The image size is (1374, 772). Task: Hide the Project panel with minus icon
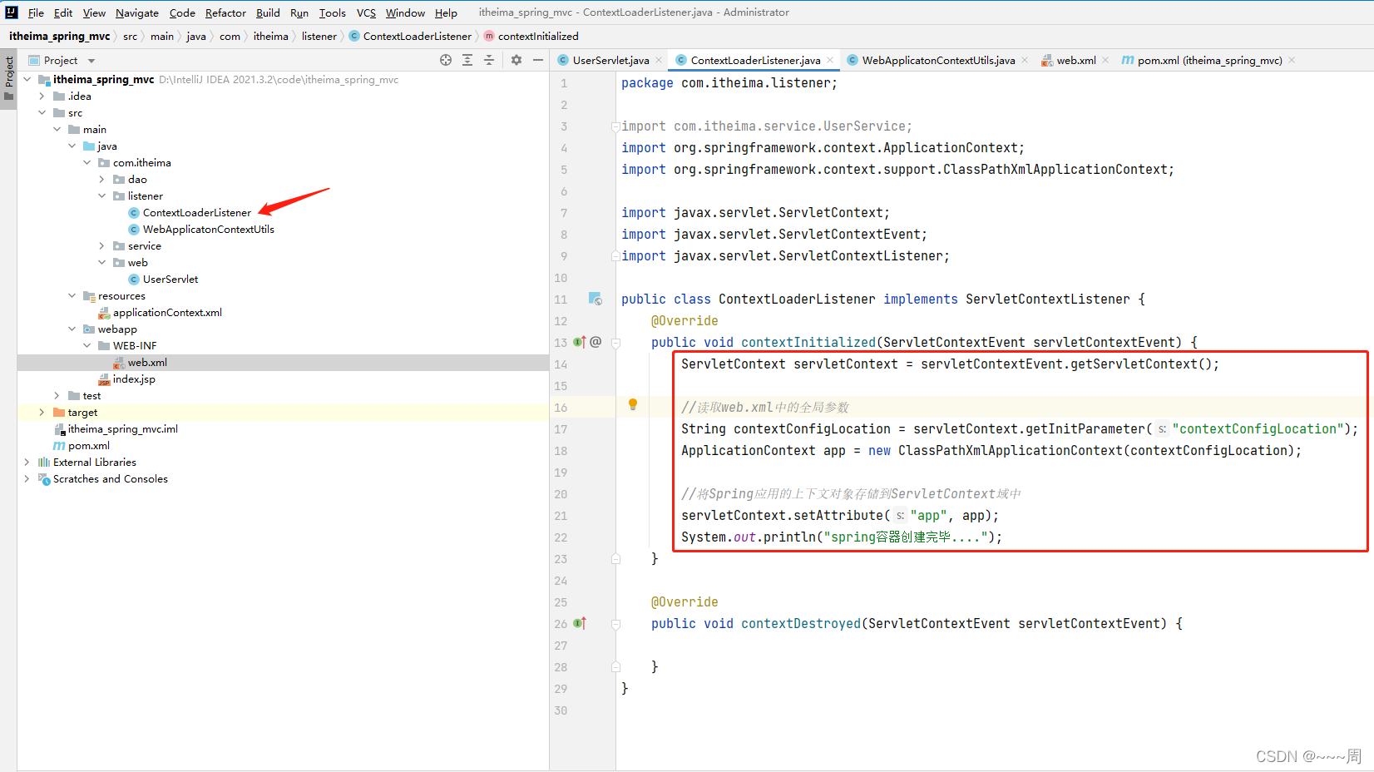538,60
